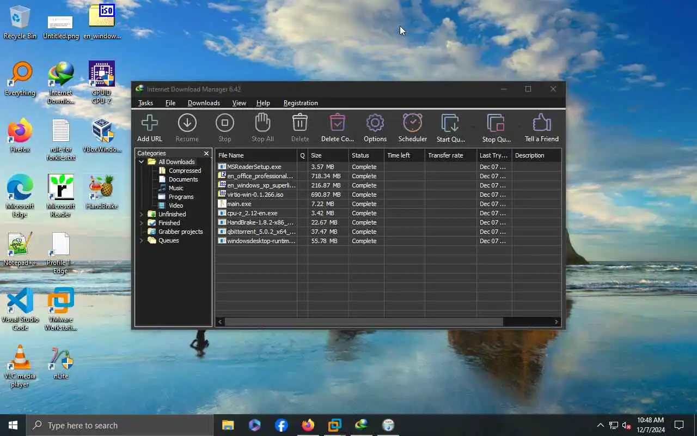Select Grabber projects tree item
697x436 pixels.
click(175, 232)
